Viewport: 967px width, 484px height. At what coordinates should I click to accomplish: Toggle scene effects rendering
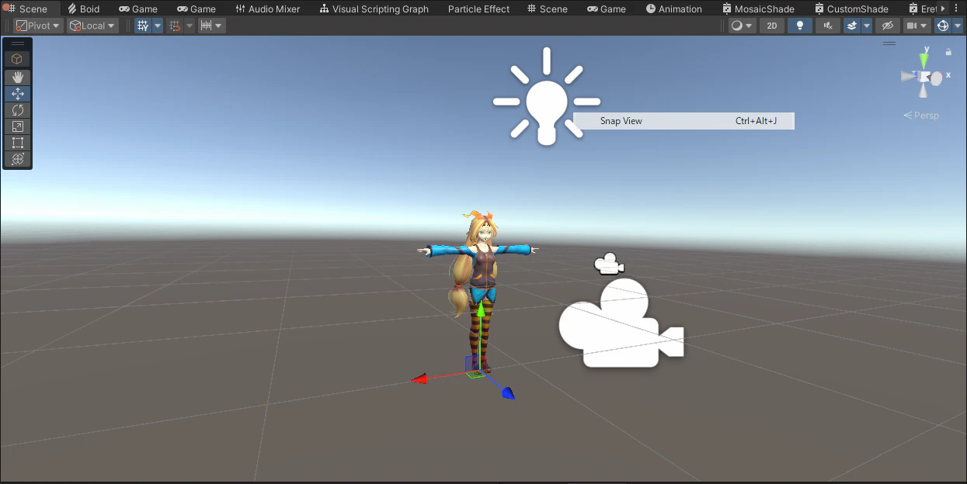[x=852, y=26]
